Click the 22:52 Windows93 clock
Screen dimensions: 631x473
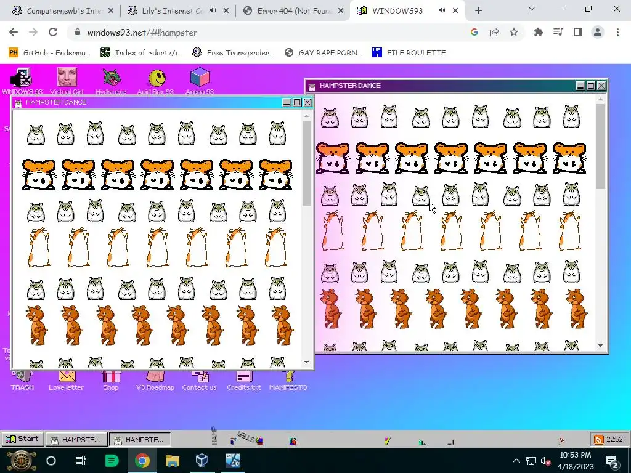coord(614,439)
